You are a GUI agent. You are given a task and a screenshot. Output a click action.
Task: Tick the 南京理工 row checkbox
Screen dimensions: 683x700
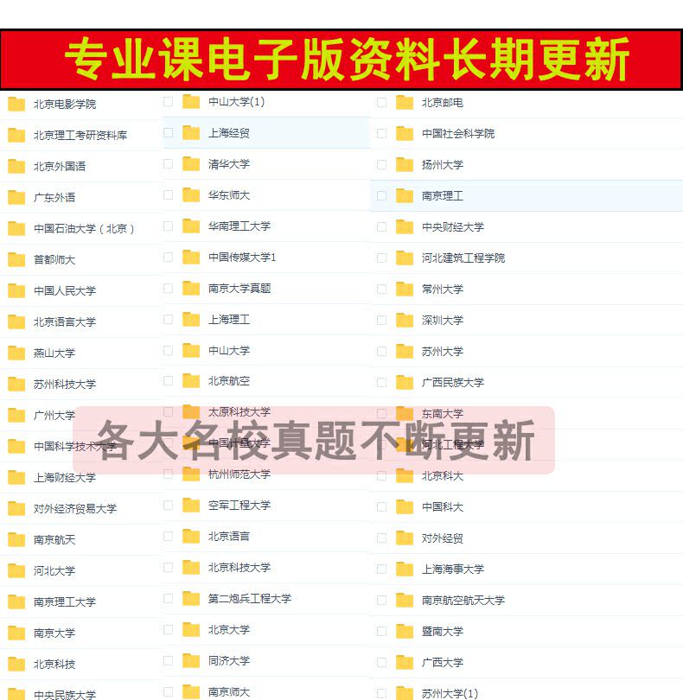381,195
